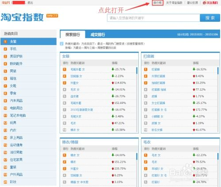Click the green down arrow beside -25.71%
Viewport: 221px width, 187px height.
[x=113, y=69]
